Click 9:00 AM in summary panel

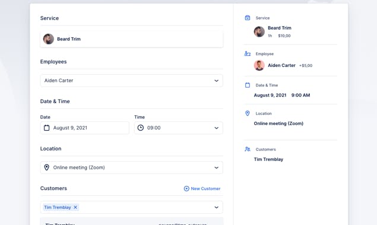[x=300, y=95]
